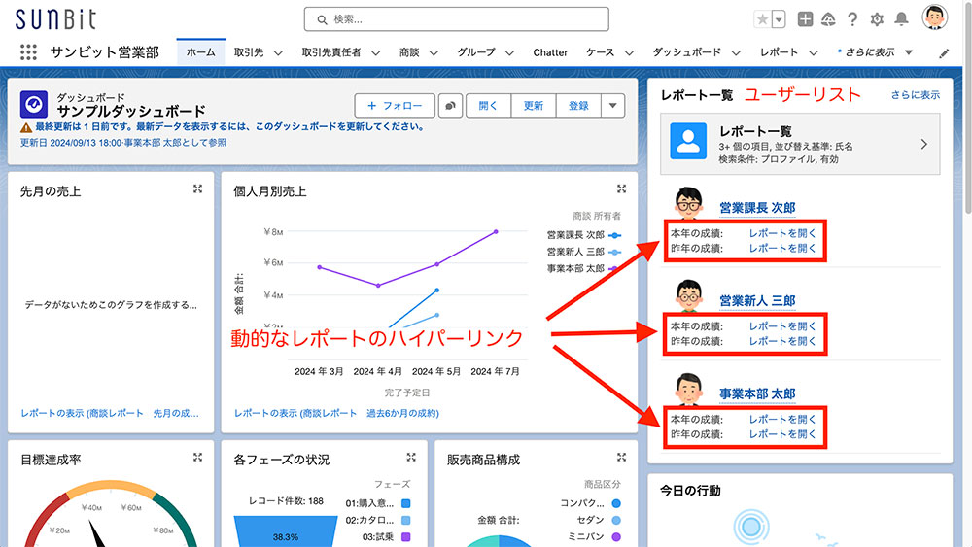Open report link under 個人月別売上

coord(336,413)
